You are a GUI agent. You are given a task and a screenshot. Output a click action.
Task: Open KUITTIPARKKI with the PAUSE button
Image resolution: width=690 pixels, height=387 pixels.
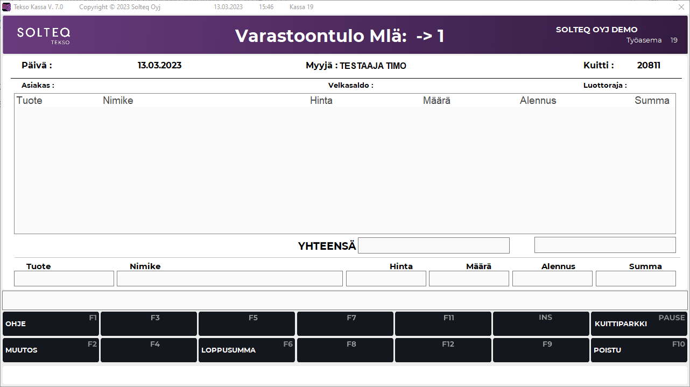[639, 323]
